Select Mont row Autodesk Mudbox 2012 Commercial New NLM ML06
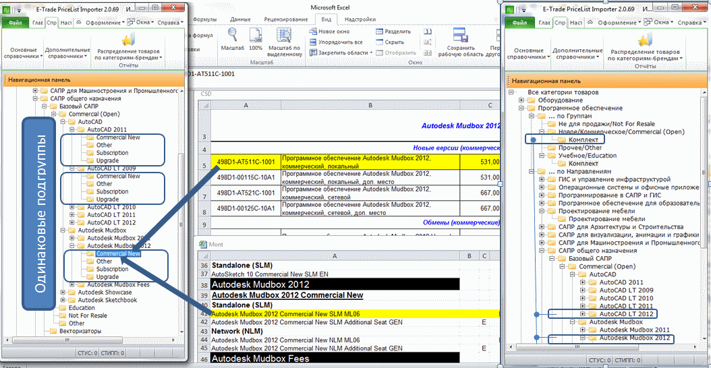 (335, 340)
